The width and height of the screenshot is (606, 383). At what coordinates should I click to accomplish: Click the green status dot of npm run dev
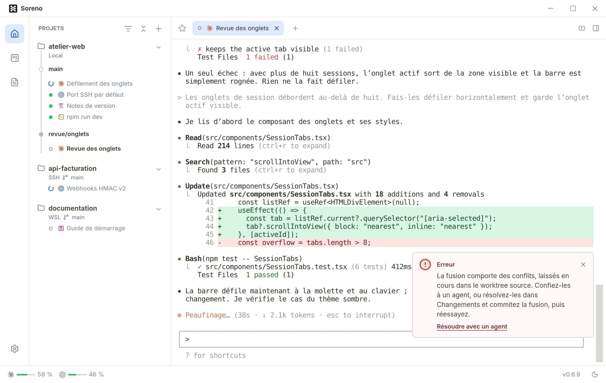pyautogui.click(x=51, y=117)
